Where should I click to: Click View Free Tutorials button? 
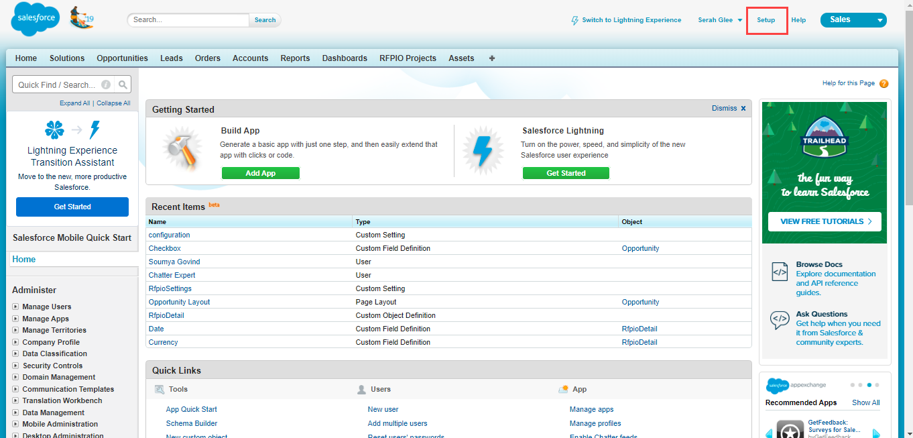pos(825,221)
